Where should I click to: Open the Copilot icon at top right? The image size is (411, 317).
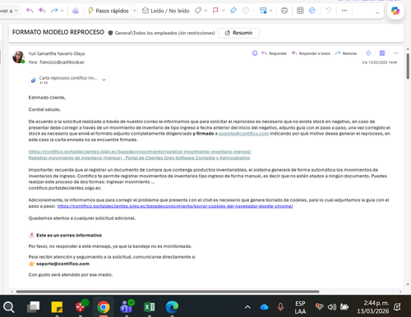pyautogui.click(x=395, y=11)
